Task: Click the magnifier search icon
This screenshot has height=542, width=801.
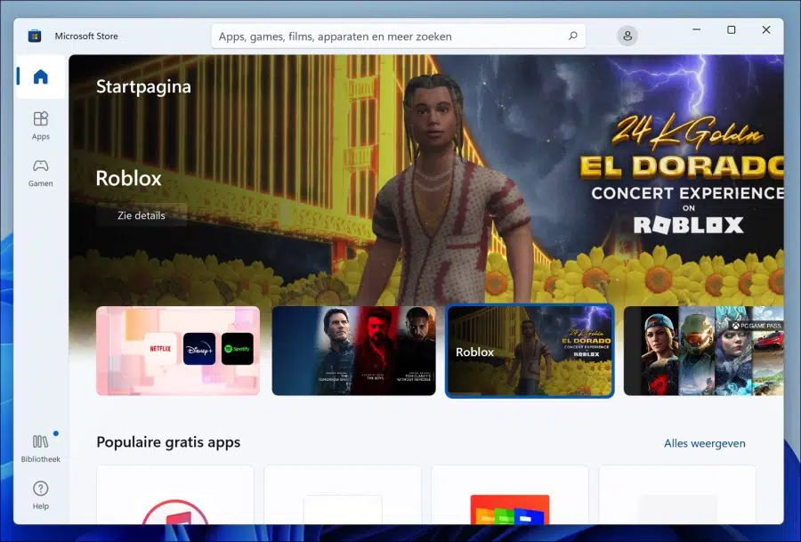Action: pos(572,36)
